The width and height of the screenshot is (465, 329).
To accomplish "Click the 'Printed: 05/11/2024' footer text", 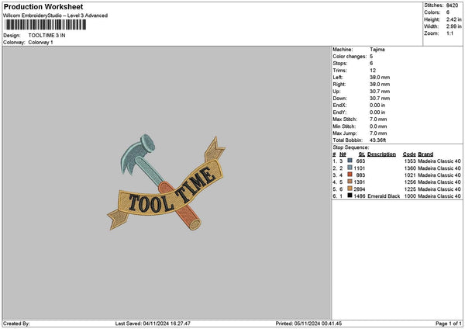I will coord(308,324).
